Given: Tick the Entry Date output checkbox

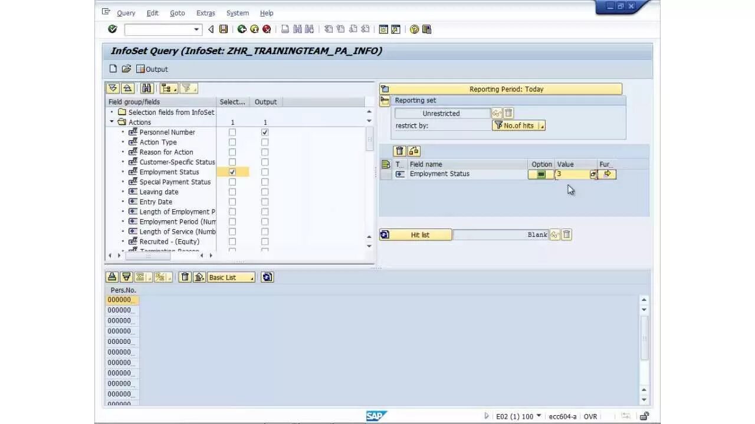Looking at the screenshot, I should pos(265,202).
